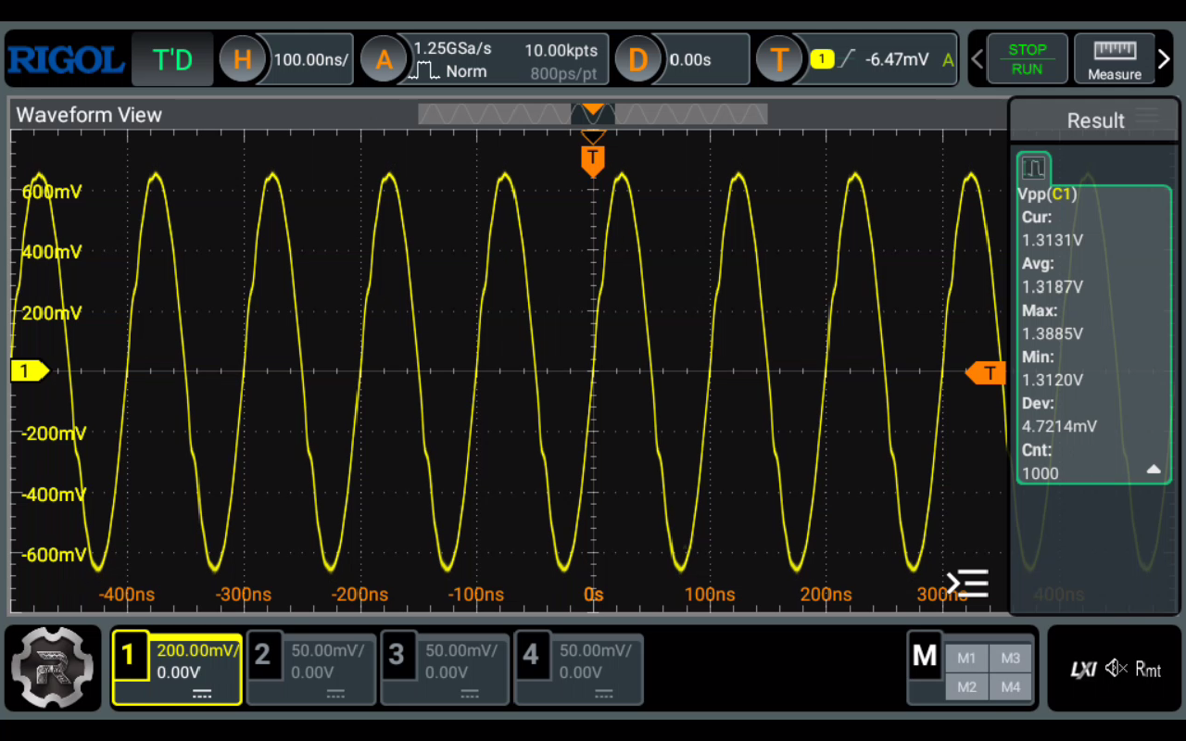Click the Min value 1.3120V
1186x741 pixels.
tap(1053, 380)
